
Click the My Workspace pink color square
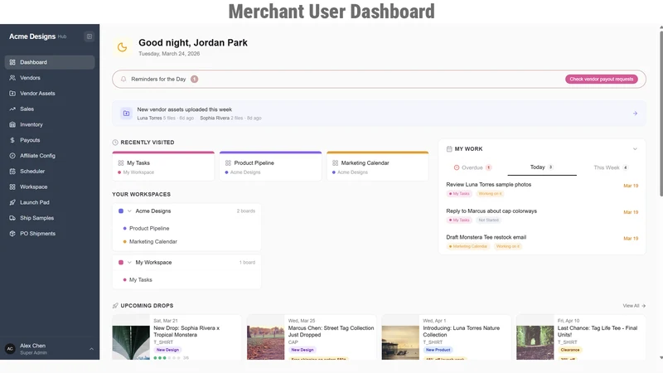click(121, 263)
